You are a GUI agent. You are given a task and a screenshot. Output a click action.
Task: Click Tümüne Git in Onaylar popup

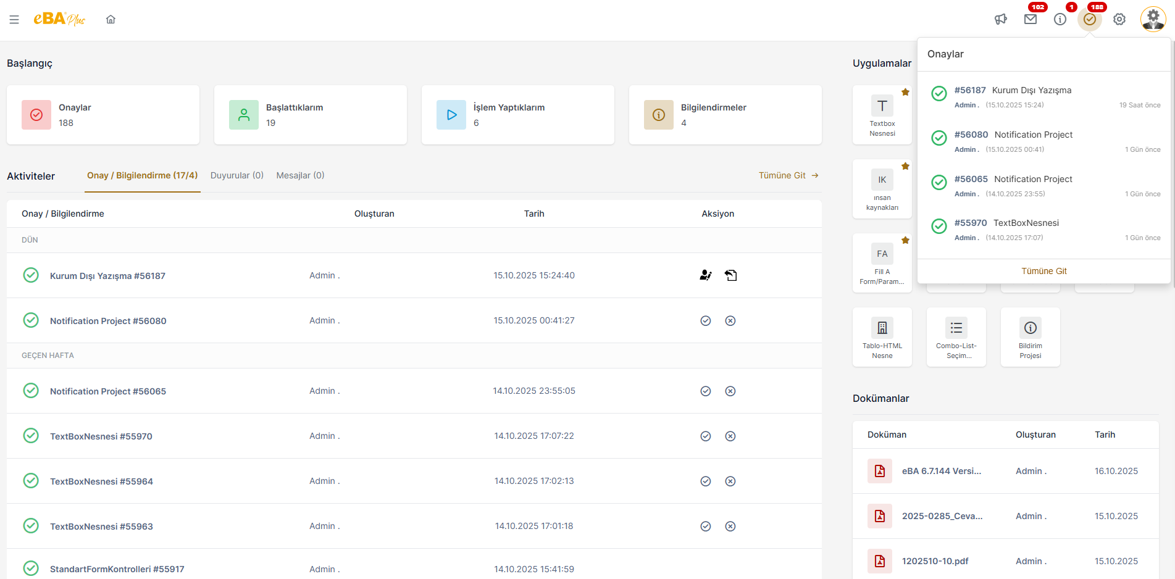coord(1043,271)
